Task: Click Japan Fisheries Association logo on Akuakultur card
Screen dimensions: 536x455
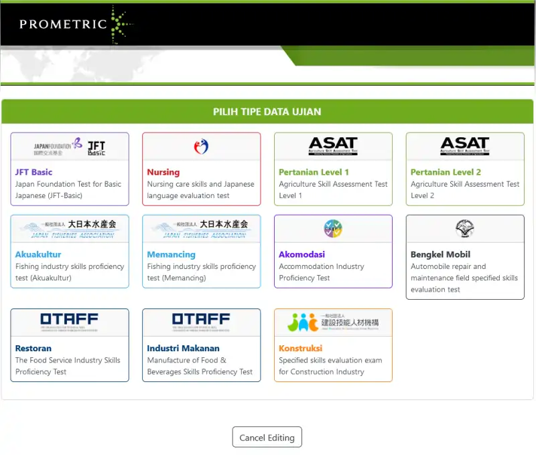Action: [x=70, y=229]
